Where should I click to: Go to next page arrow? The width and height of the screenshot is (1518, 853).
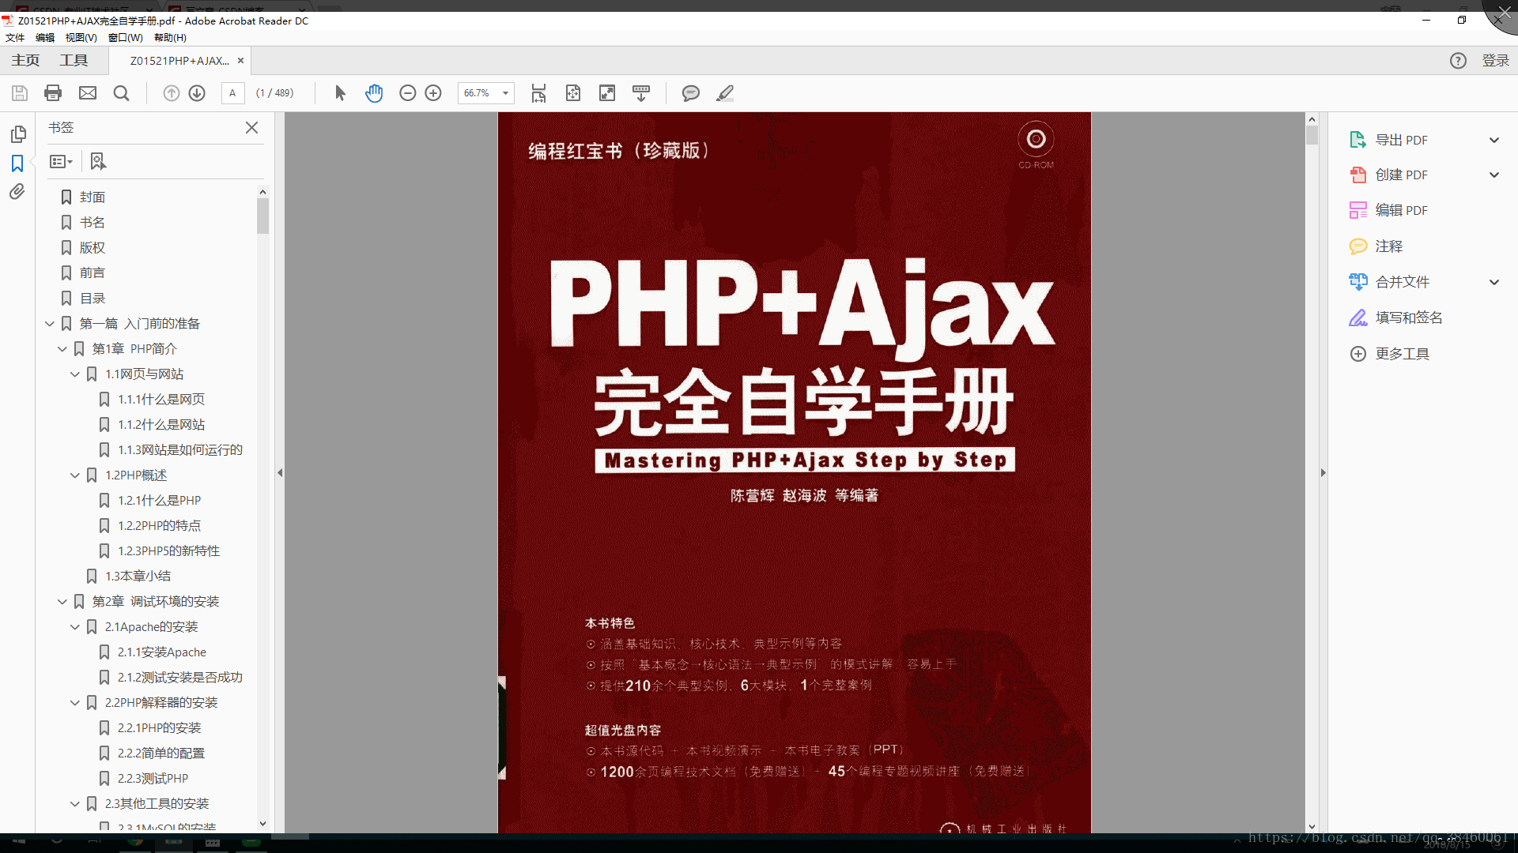tap(197, 93)
